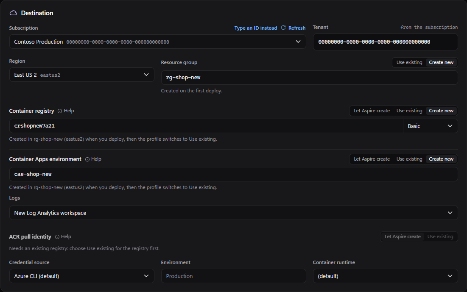The image size is (467, 292).
Task: Click the Credential source label
Action: 29,262
